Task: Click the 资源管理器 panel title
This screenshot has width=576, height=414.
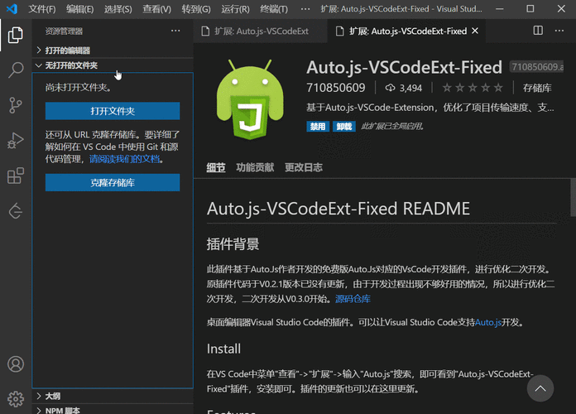Action: tap(64, 31)
